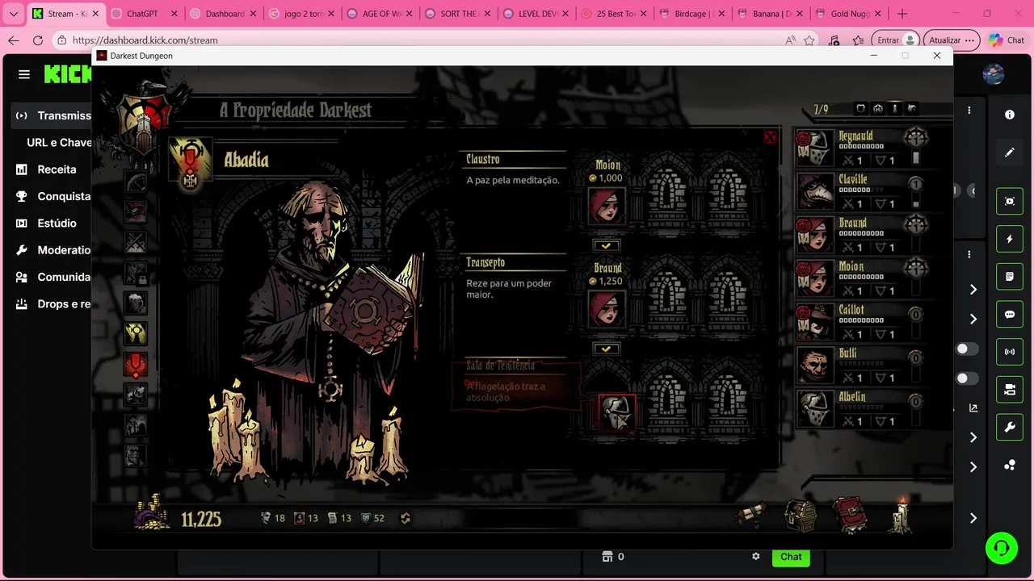Click the crests heirloom count 52
The height and width of the screenshot is (581, 1034).
372,518
